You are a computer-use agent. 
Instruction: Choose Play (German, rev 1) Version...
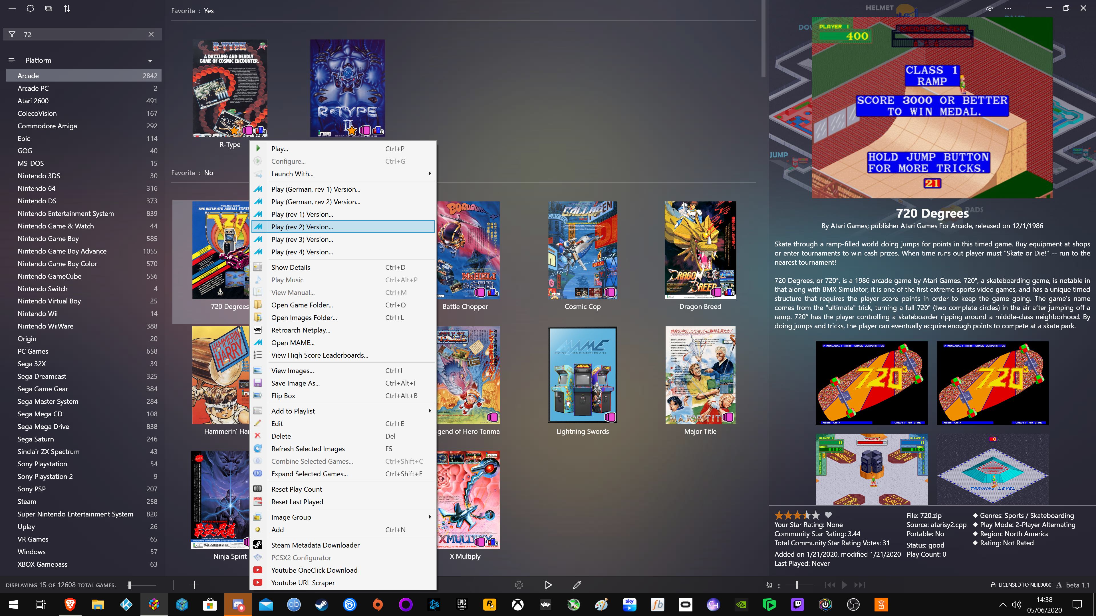click(x=343, y=189)
